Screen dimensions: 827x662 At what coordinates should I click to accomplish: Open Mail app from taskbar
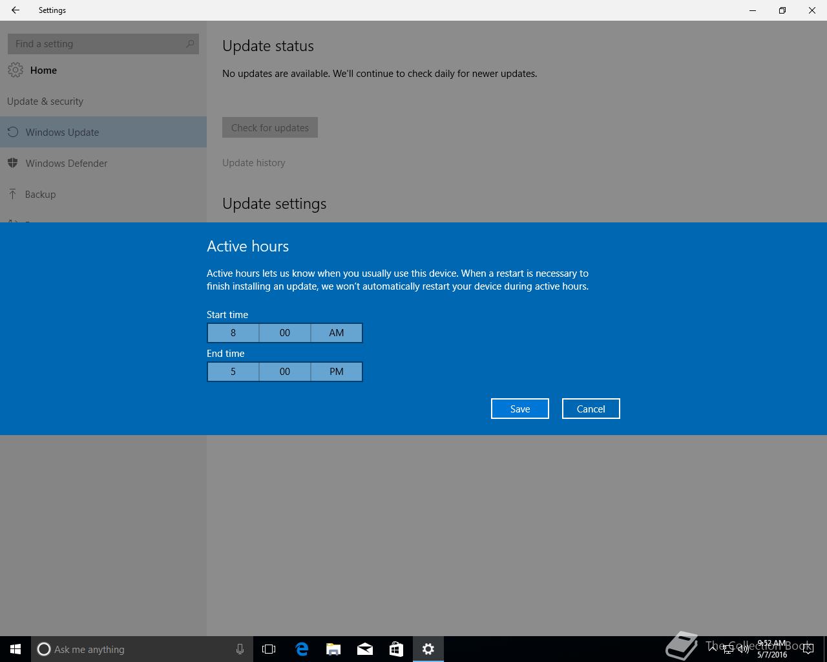tap(365, 649)
